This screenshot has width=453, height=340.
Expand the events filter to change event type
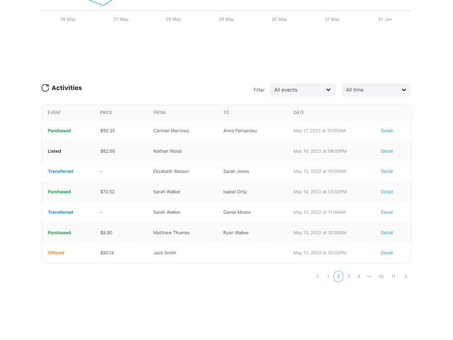[x=302, y=90]
